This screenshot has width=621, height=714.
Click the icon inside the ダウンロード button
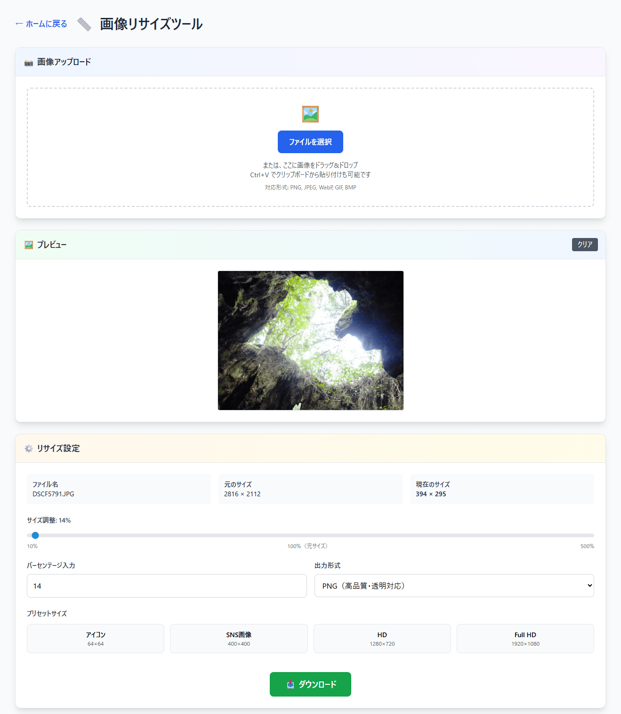290,685
